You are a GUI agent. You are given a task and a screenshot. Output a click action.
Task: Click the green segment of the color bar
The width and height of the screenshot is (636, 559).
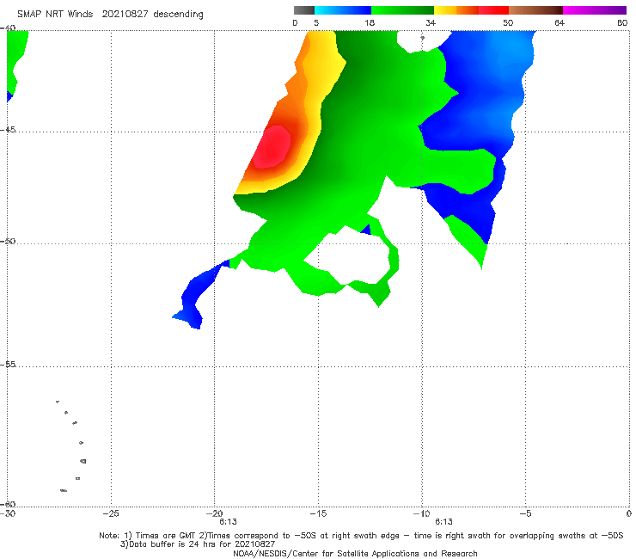pos(402,10)
